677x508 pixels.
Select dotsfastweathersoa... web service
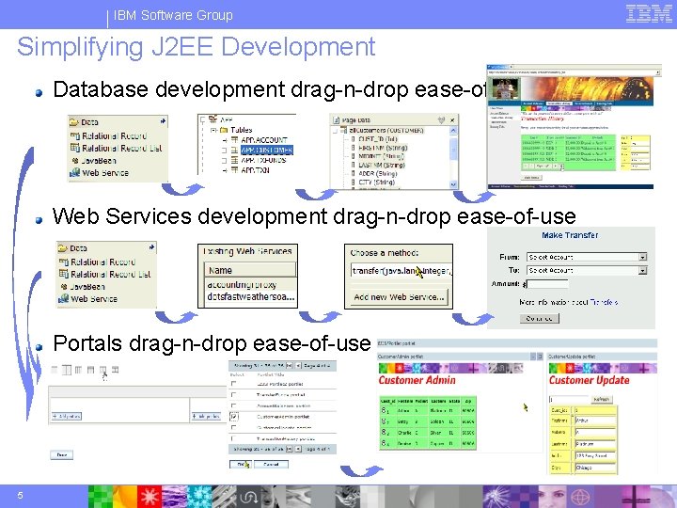251,297
